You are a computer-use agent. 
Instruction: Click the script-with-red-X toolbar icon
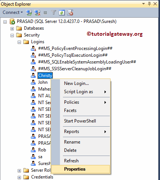point(70,12)
